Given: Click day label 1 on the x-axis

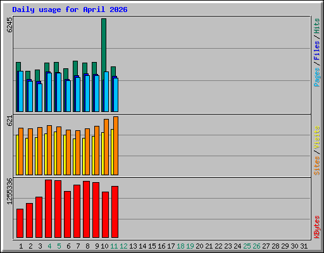Looking at the screenshot, I should click(x=21, y=246).
